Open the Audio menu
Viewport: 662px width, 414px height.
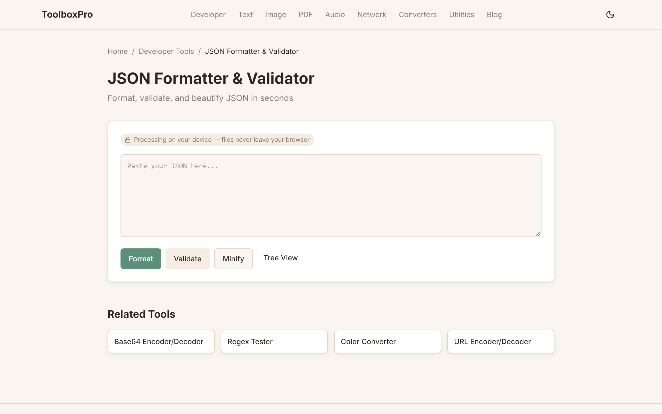coord(335,14)
